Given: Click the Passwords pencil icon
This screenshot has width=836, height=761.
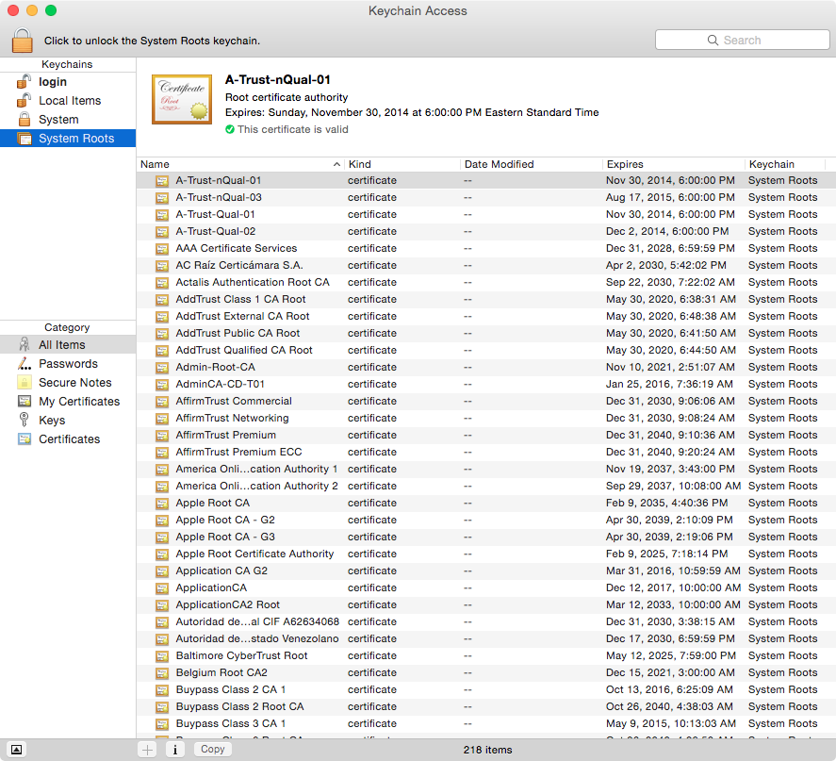Looking at the screenshot, I should tap(24, 364).
